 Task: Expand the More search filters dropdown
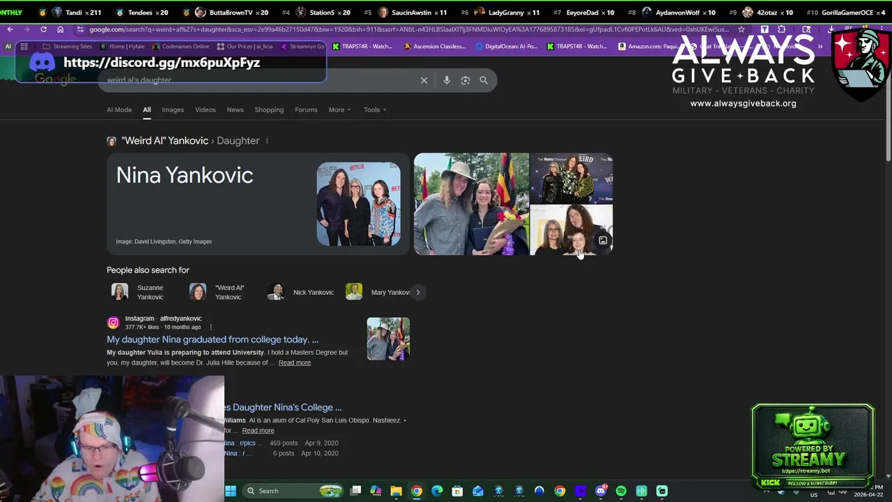(339, 109)
